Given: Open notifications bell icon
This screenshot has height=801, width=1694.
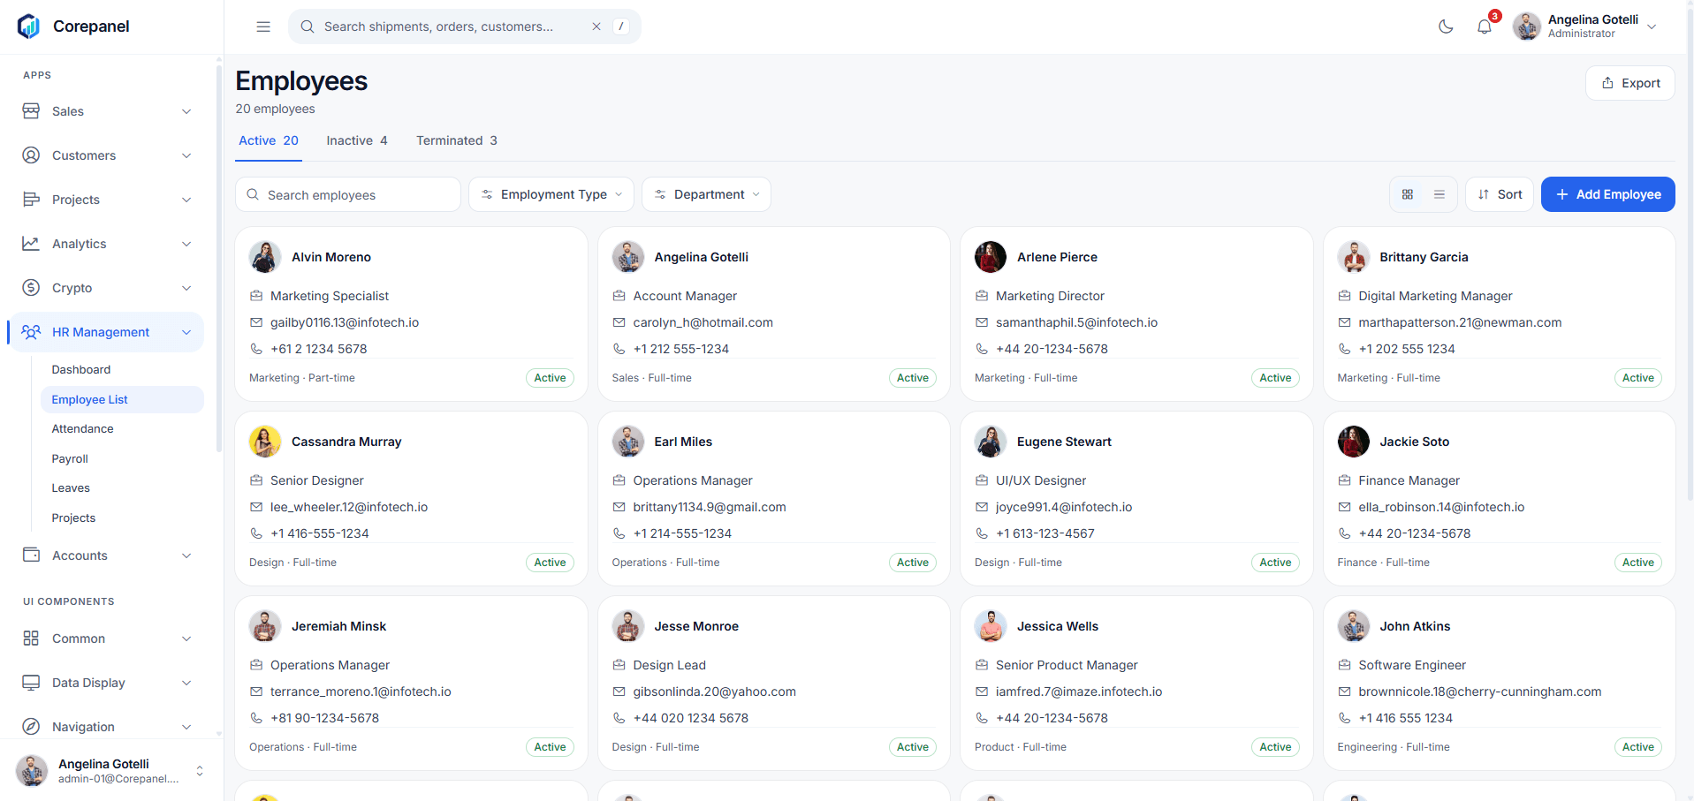Looking at the screenshot, I should [x=1485, y=26].
